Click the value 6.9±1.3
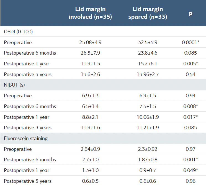Screen dimensions: 206x188 [90, 96]
